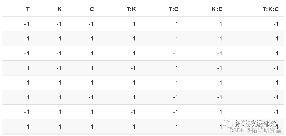Click the K:C cell in fifth data row
Screen dimensions: 286x136
pyautogui.click(x=219, y=82)
